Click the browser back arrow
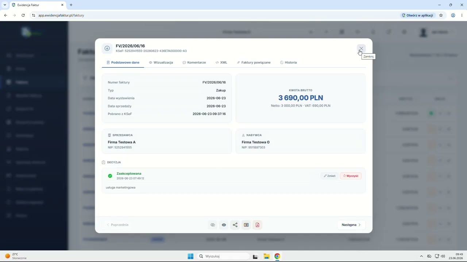 (x=5, y=15)
